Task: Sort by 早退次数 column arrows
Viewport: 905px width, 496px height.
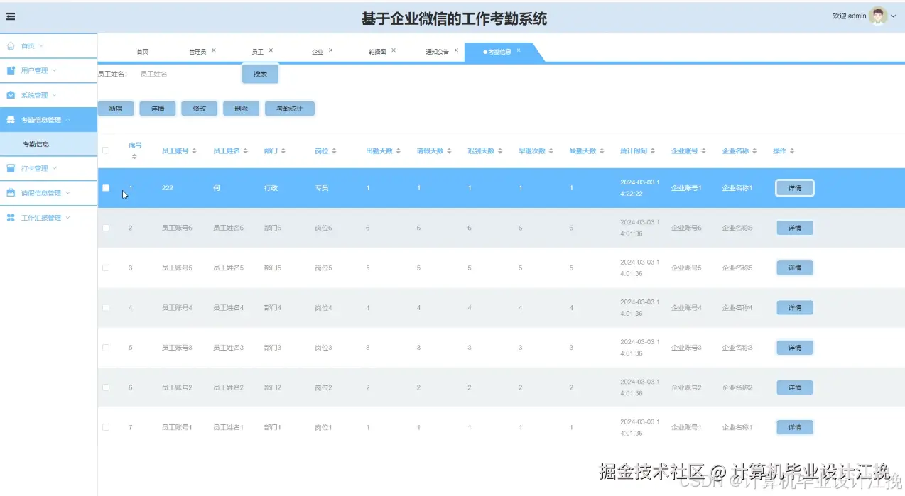Action: point(552,151)
